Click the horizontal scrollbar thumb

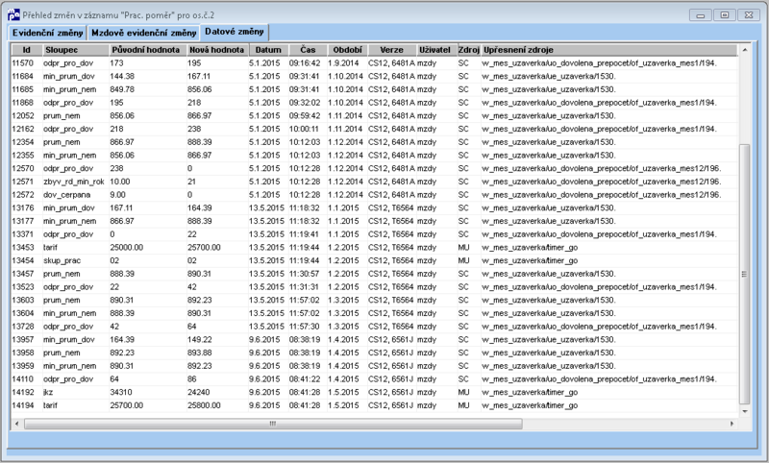tap(273, 424)
